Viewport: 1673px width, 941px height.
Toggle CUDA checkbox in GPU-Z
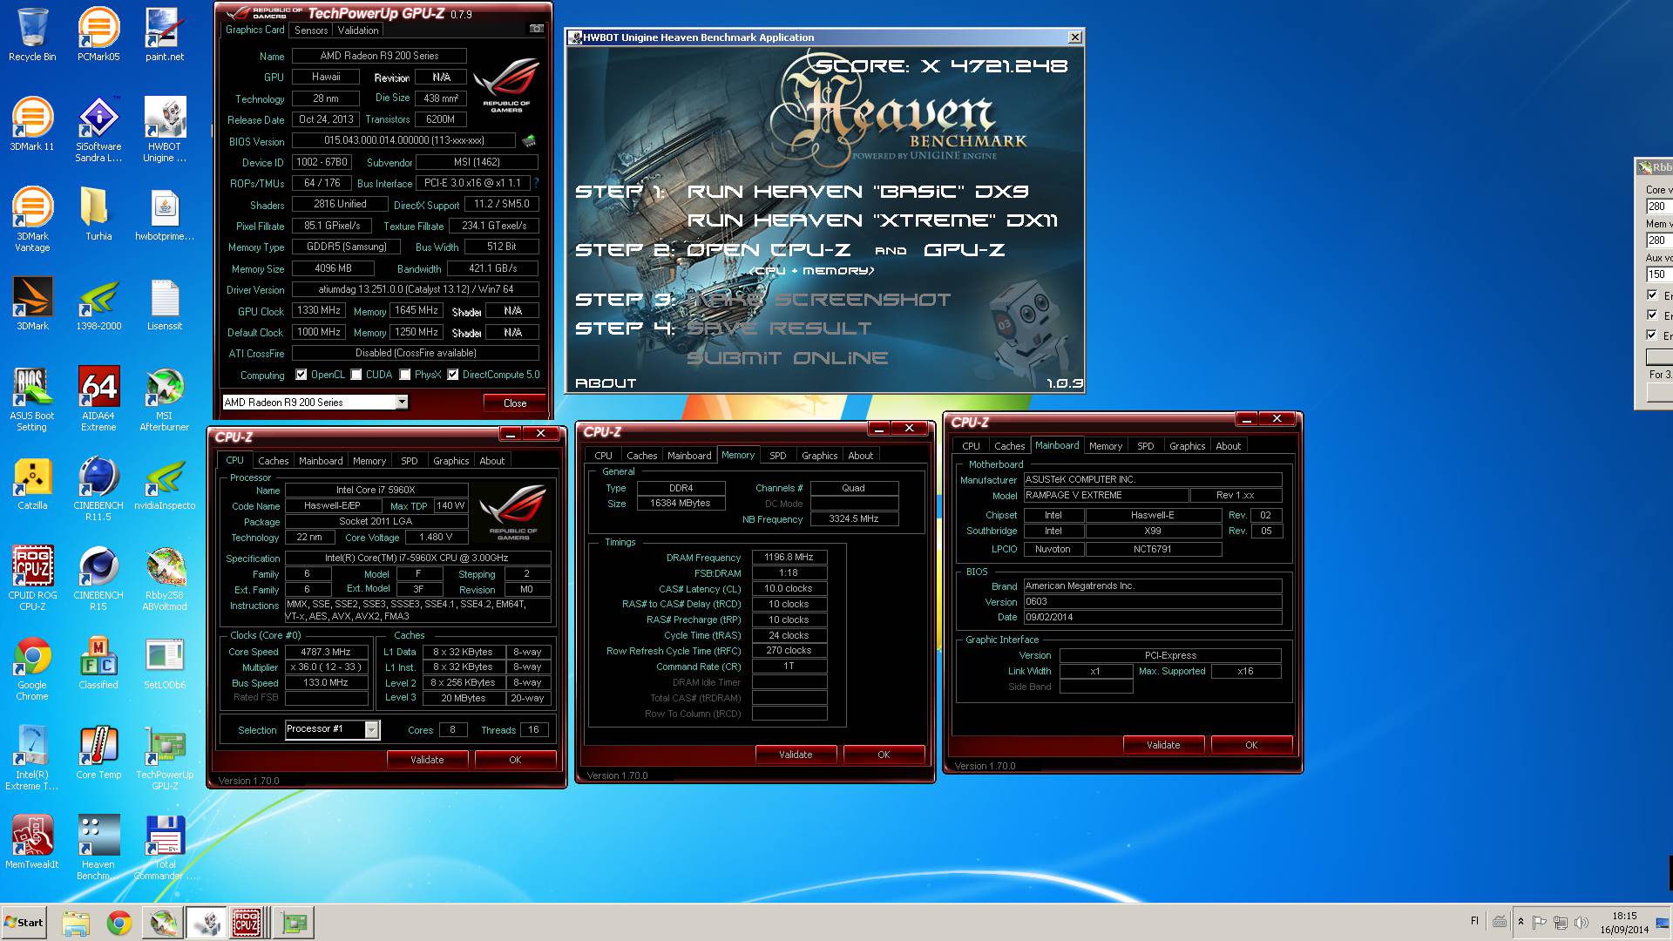click(356, 375)
